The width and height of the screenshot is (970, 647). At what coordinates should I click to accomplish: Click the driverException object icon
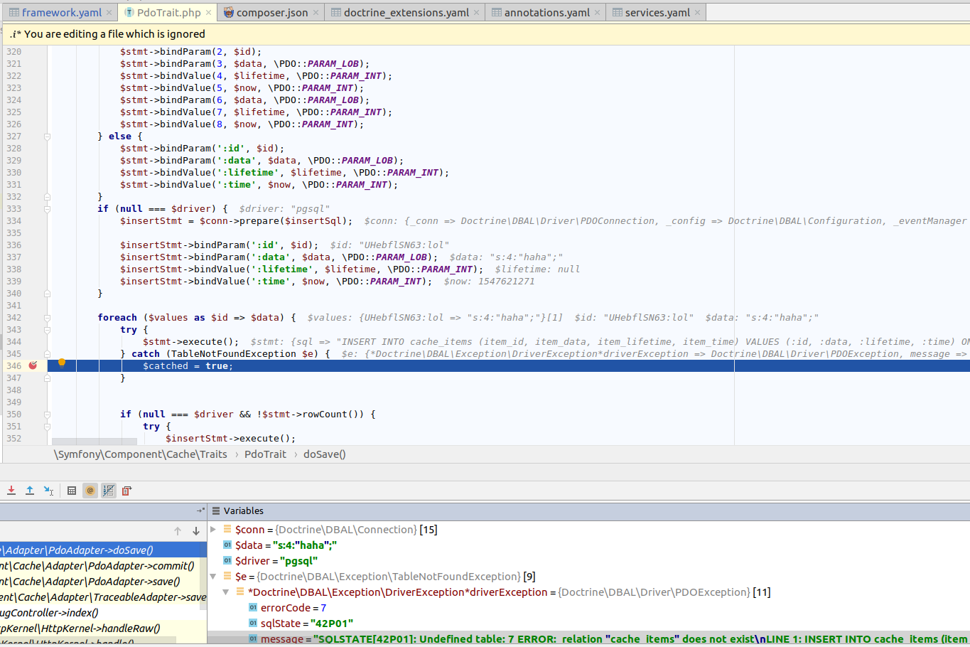[x=240, y=592]
